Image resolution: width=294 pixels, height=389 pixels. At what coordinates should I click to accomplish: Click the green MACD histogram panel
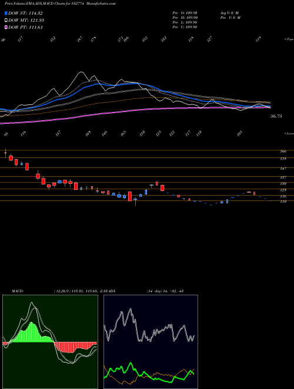[x=50, y=342]
